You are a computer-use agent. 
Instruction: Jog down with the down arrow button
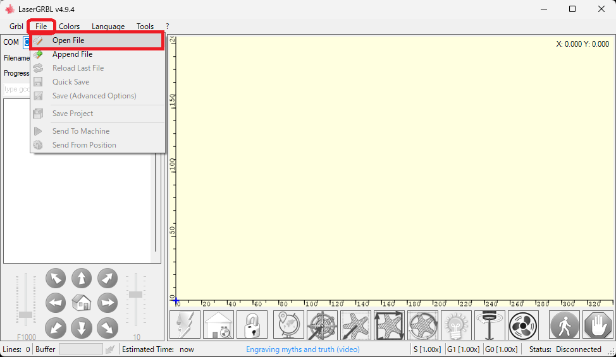click(82, 328)
